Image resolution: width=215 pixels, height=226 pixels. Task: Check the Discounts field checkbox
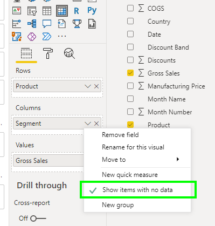point(130,60)
